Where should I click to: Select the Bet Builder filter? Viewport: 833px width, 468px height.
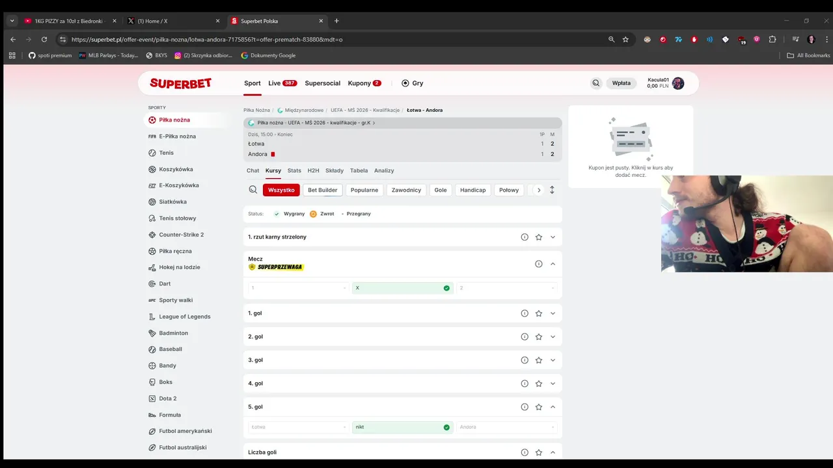coord(323,190)
